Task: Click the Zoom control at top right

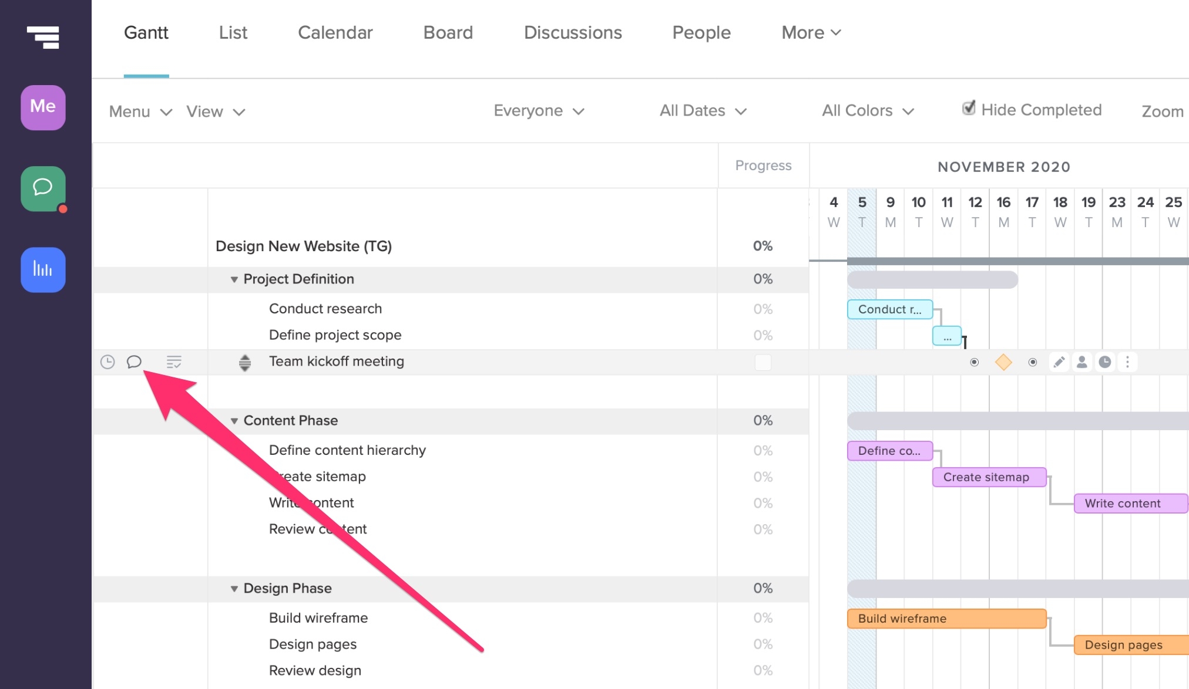Action: (1162, 112)
